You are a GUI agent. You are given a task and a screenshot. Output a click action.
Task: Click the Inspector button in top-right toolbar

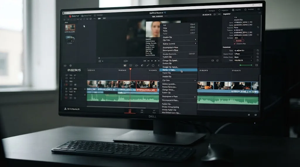pyautogui.click(x=223, y=10)
